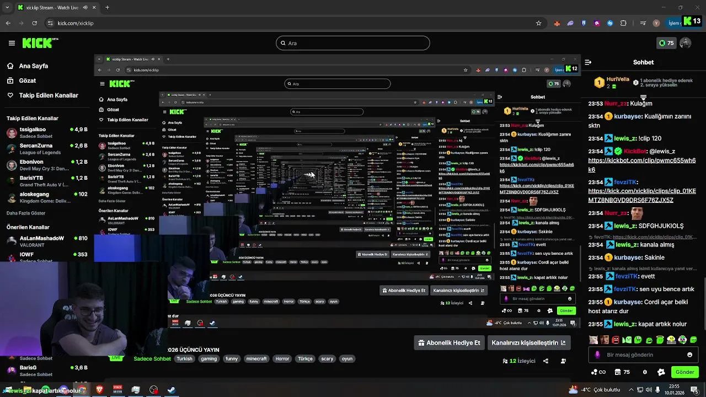Screen dimensions: 706x397
Task: Open Windows notification center icon
Action: tap(694, 389)
